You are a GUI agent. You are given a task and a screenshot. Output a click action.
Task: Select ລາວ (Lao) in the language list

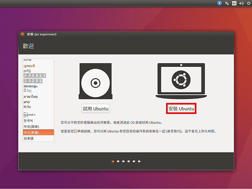38,102
